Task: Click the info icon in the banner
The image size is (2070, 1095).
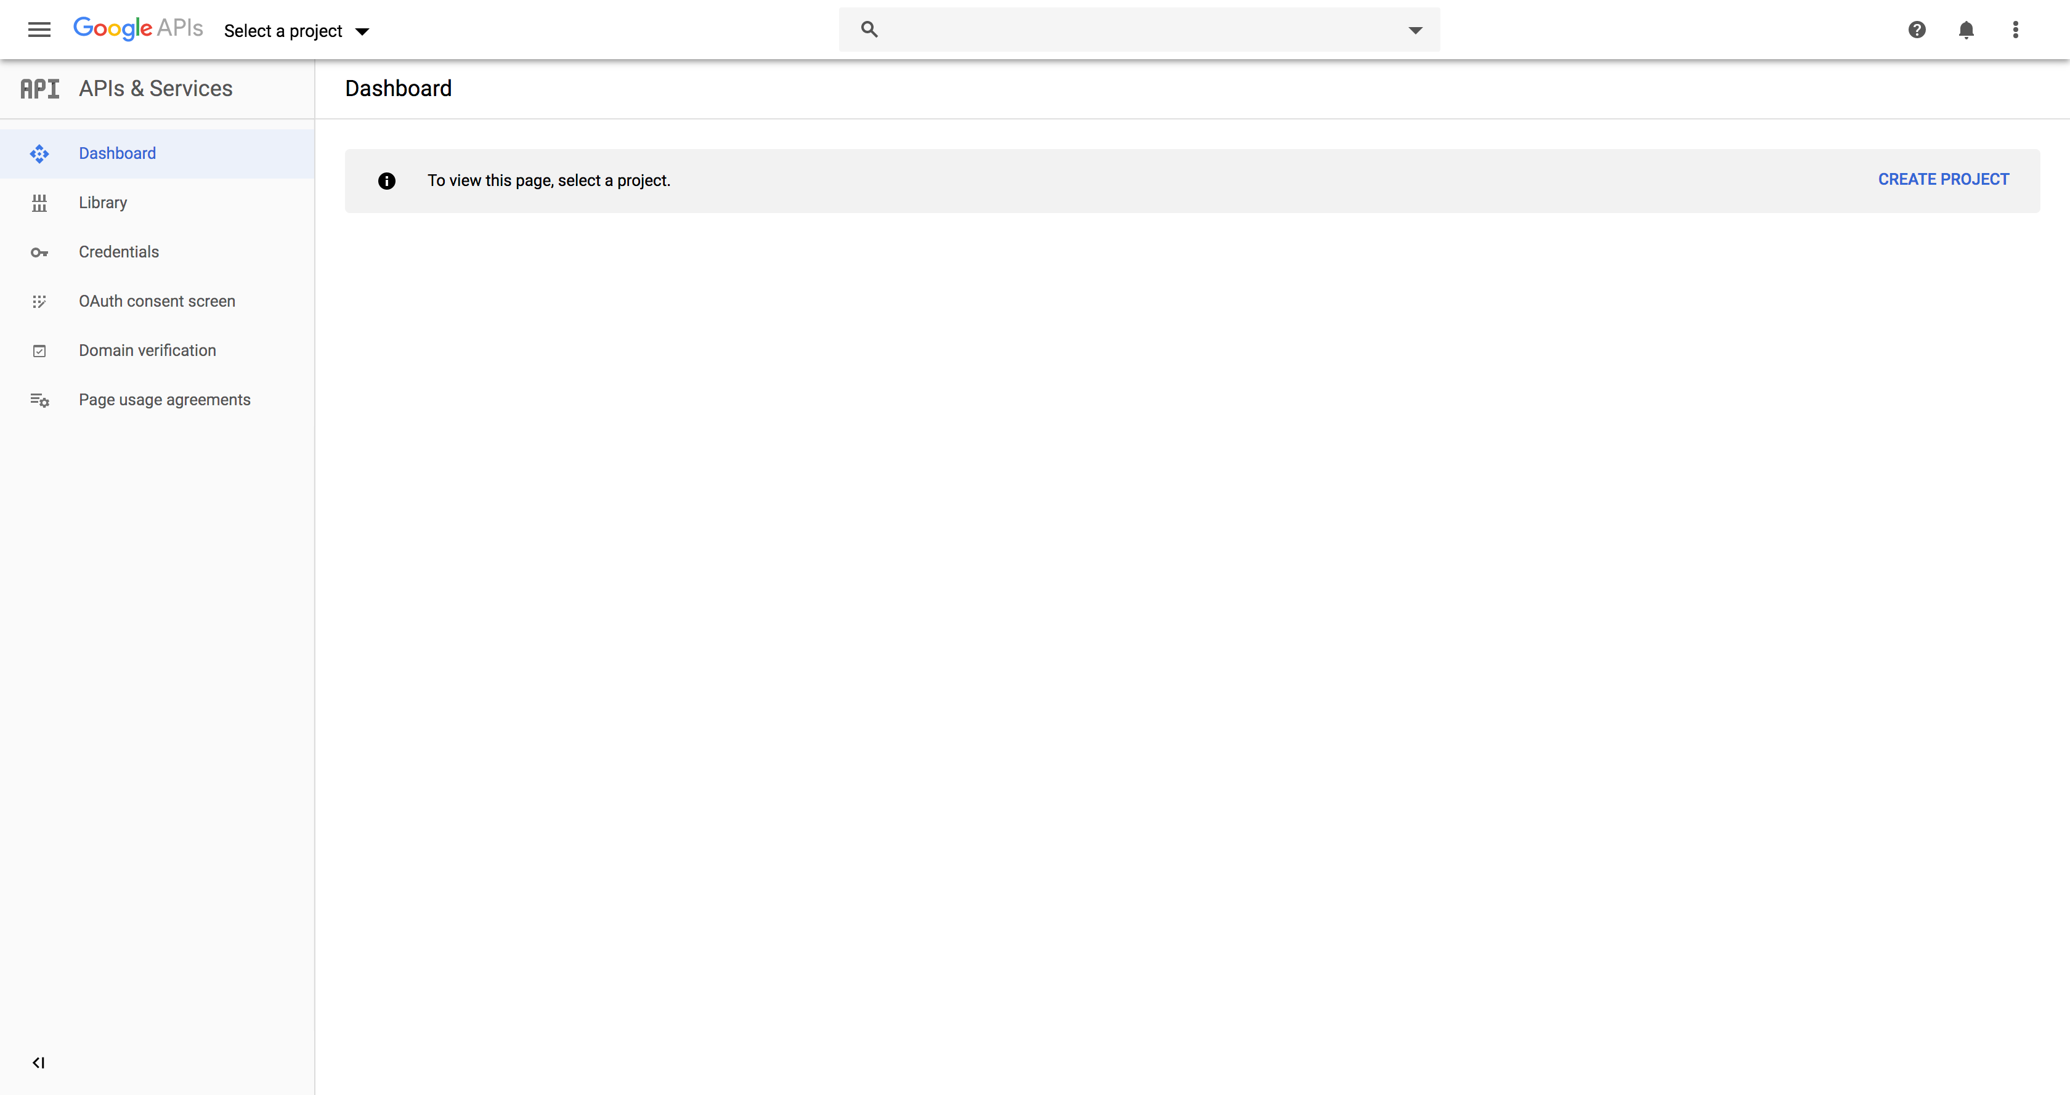Action: (x=386, y=181)
